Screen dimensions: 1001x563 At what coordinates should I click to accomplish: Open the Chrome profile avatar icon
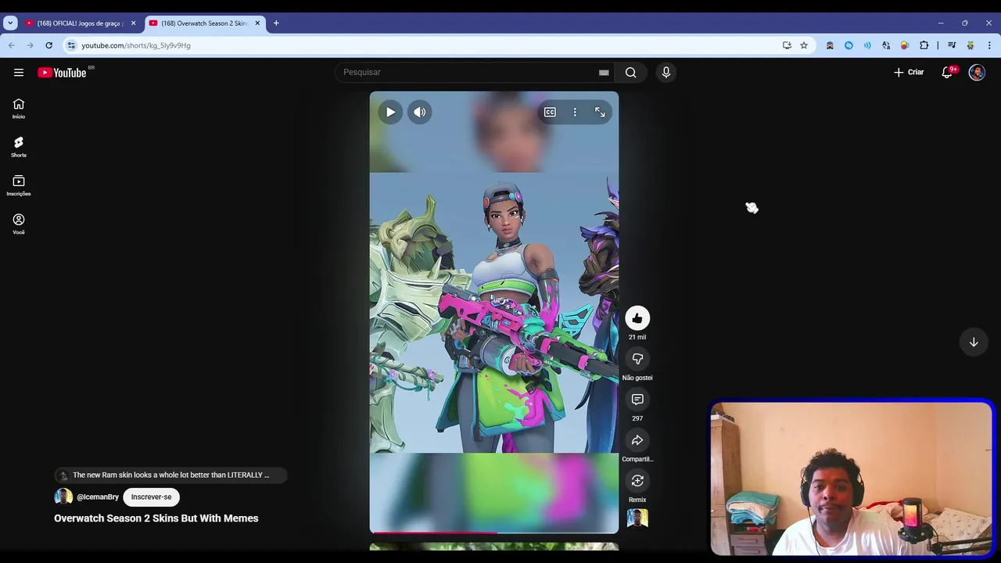coord(971,45)
